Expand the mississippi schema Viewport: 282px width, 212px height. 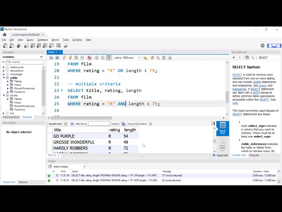click(x=4, y=74)
